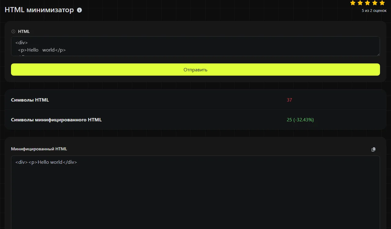Rate with the first star
The image size is (391, 229).
pos(353,3)
